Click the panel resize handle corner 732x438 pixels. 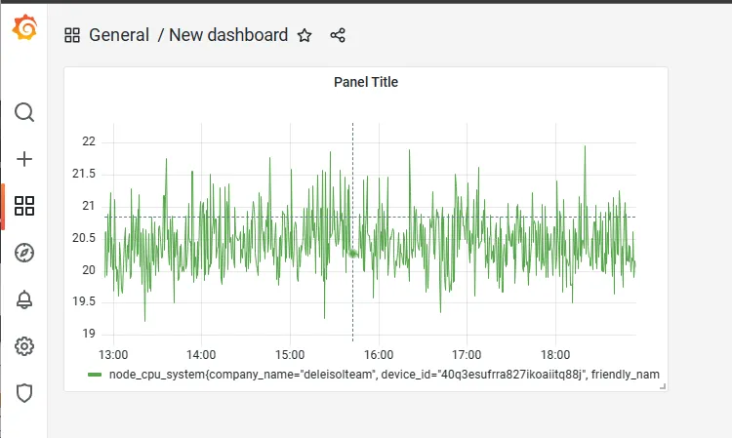(x=663, y=386)
